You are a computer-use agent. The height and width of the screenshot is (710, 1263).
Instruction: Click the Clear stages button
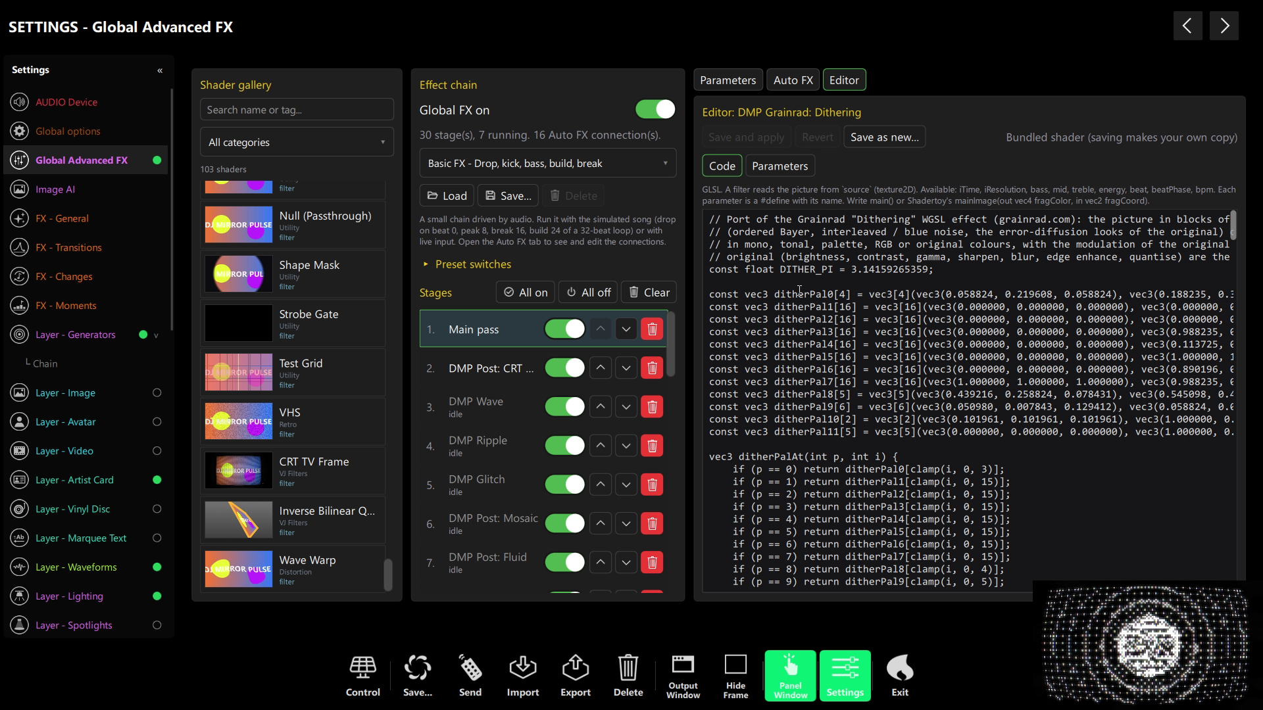(x=649, y=293)
